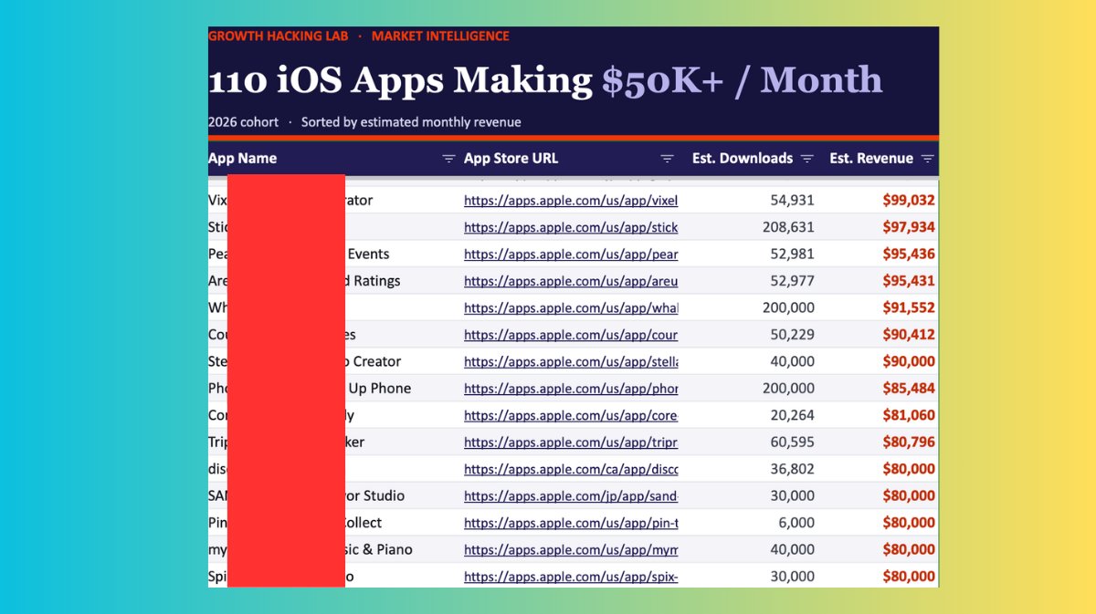Click the Est. Downloads column header
Viewport: 1096px width, 614px height.
743,158
